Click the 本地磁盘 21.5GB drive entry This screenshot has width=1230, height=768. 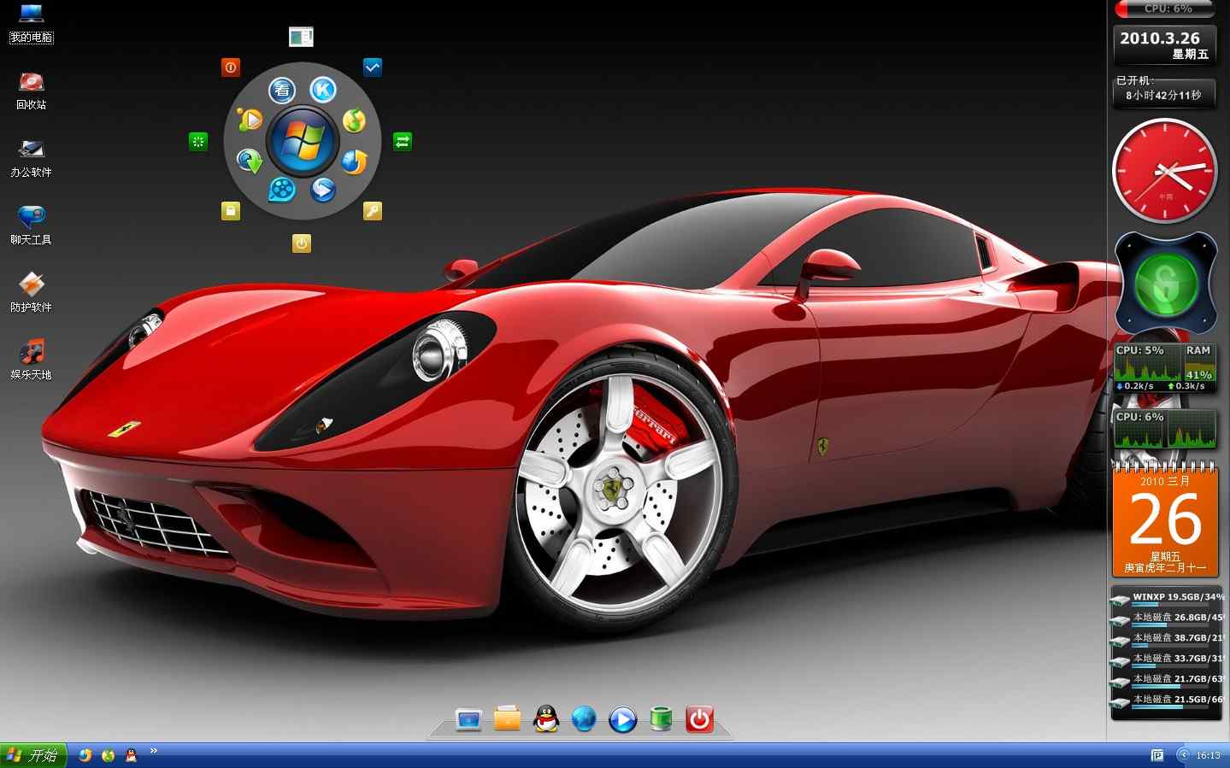1168,701
